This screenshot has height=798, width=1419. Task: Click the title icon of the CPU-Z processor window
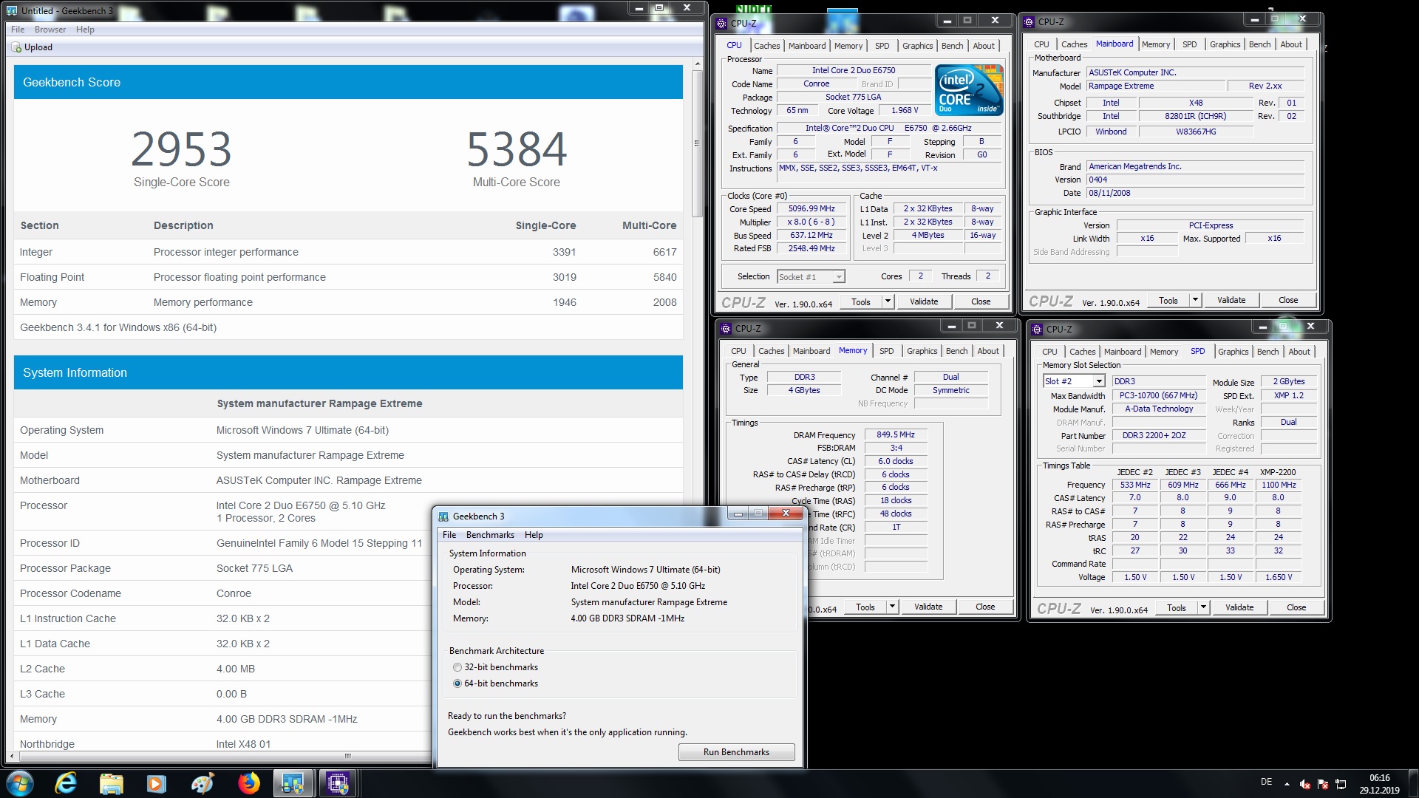pos(722,23)
